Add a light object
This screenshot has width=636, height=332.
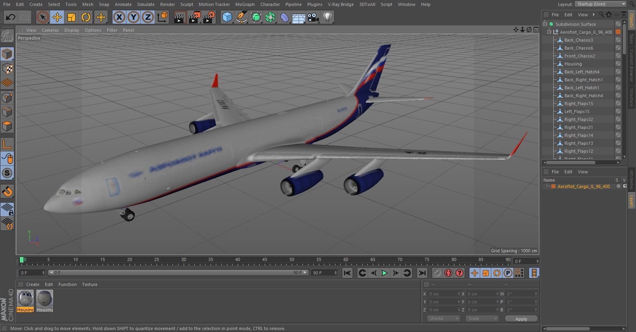[328, 17]
